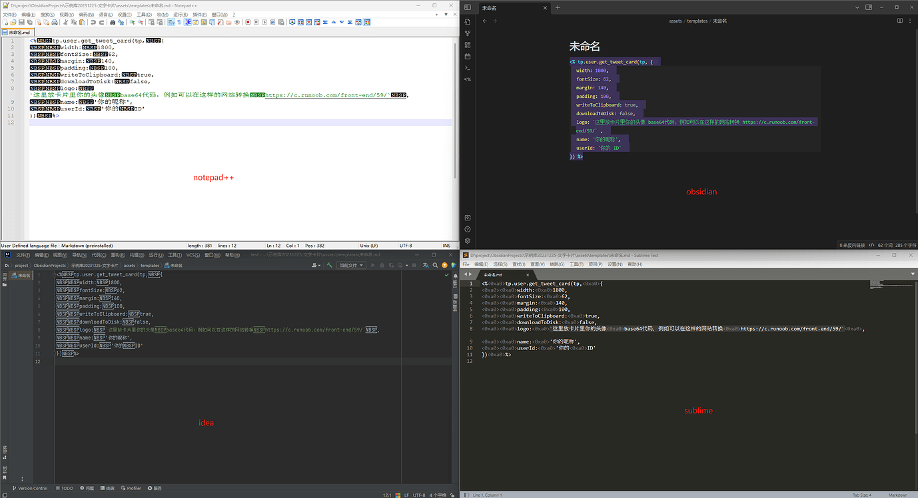
Task: Click Markdown syntax selector in Sublime status bar
Action: point(898,495)
